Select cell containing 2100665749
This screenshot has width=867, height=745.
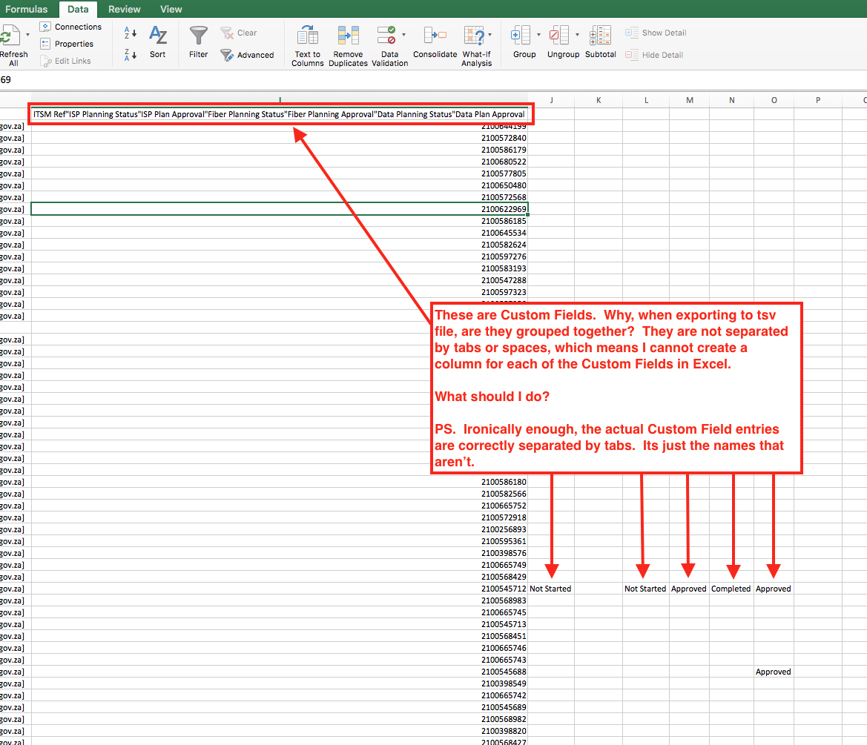pos(280,565)
